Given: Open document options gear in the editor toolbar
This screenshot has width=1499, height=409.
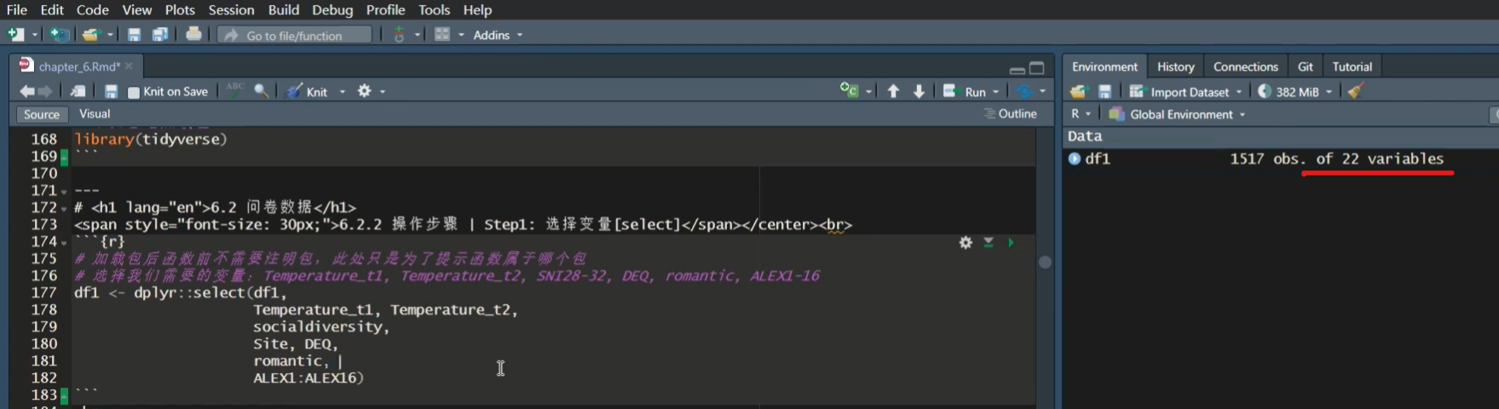Looking at the screenshot, I should (365, 90).
